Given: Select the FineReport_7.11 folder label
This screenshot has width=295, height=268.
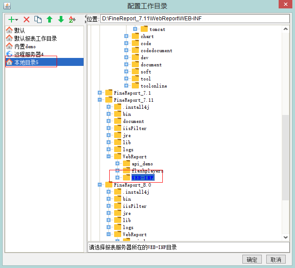Looking at the screenshot, I should 134,100.
